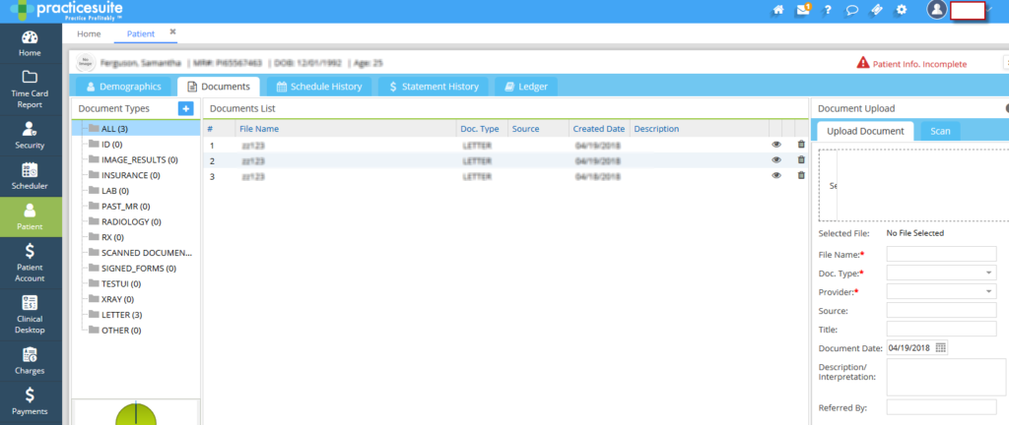Sort by Doc. Type column header

click(x=480, y=129)
